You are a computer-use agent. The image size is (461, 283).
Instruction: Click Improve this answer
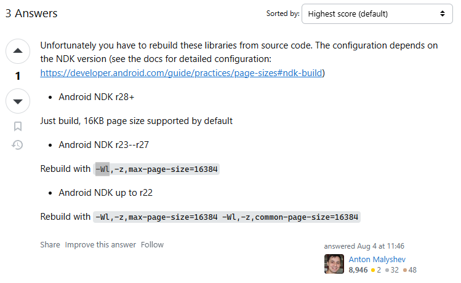(x=100, y=244)
